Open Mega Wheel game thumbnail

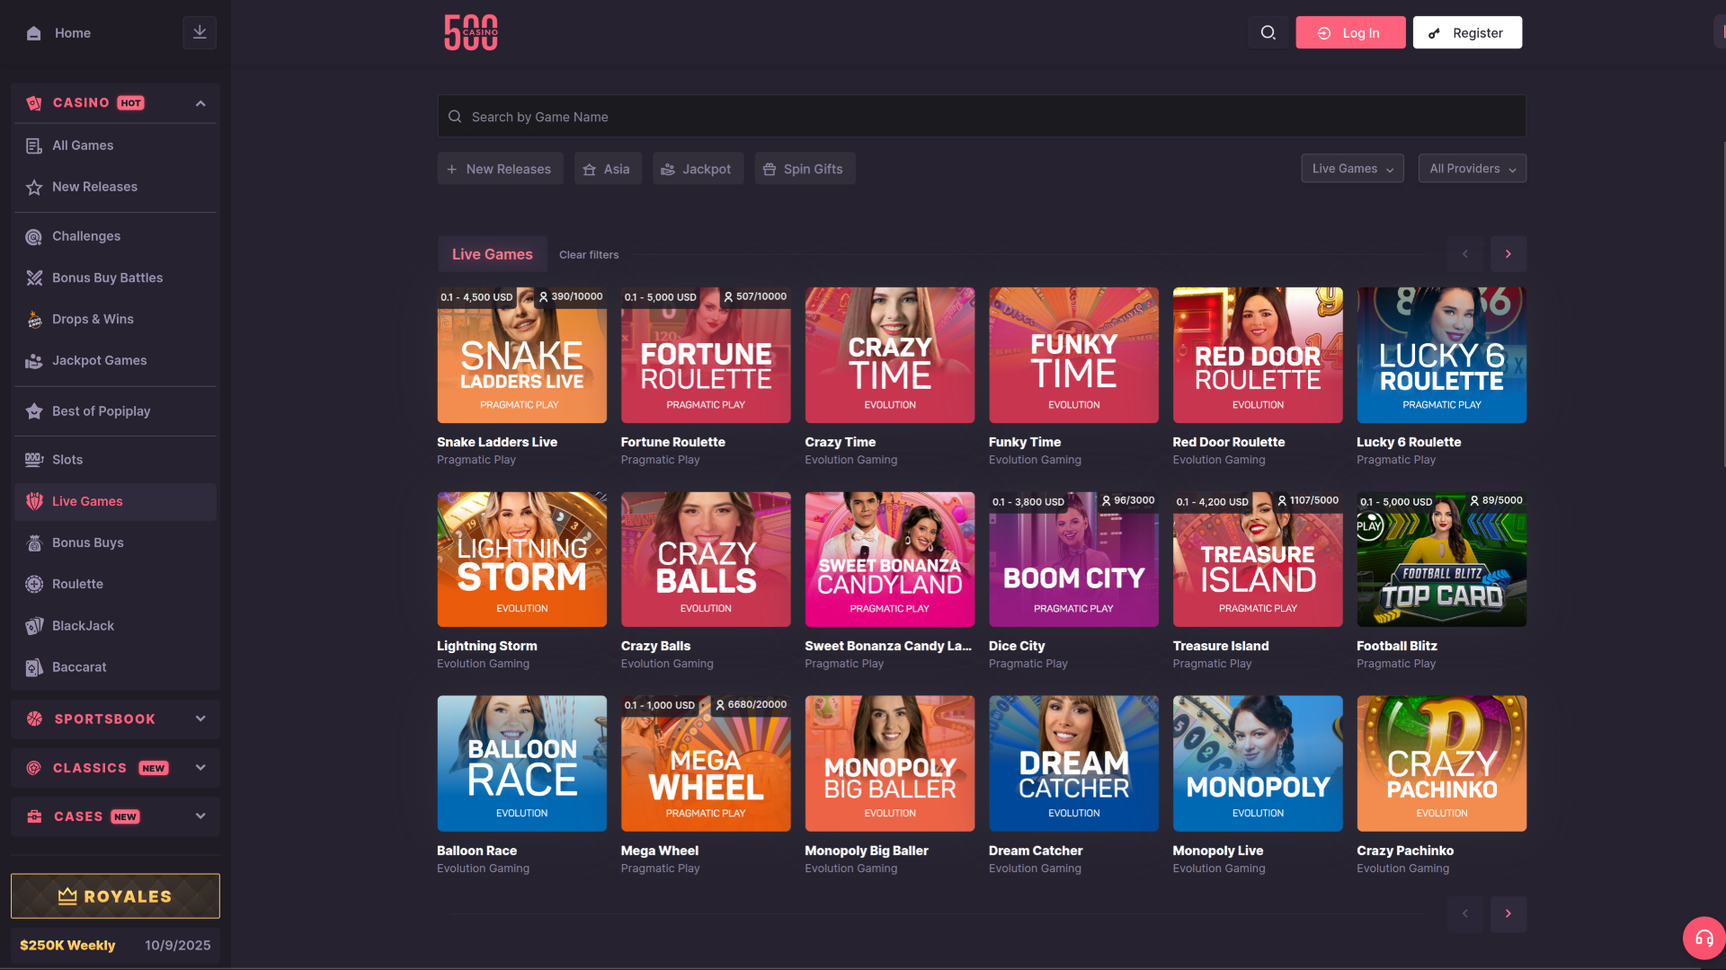pos(706,763)
